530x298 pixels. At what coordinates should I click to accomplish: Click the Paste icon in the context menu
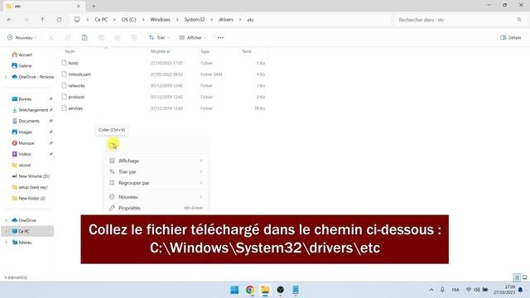[x=113, y=146]
